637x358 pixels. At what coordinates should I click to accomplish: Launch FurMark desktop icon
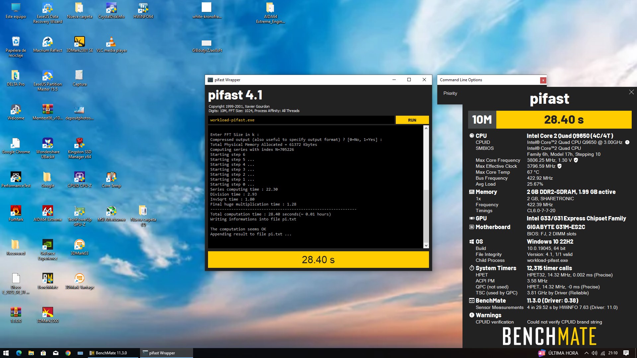coord(16,213)
